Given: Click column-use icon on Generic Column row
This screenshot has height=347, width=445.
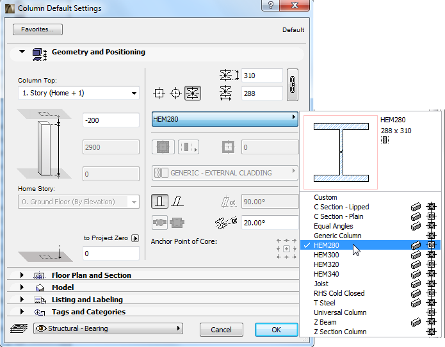Looking at the screenshot, I should [431, 236].
